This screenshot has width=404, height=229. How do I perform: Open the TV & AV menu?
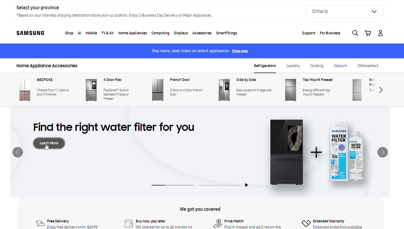coord(108,33)
